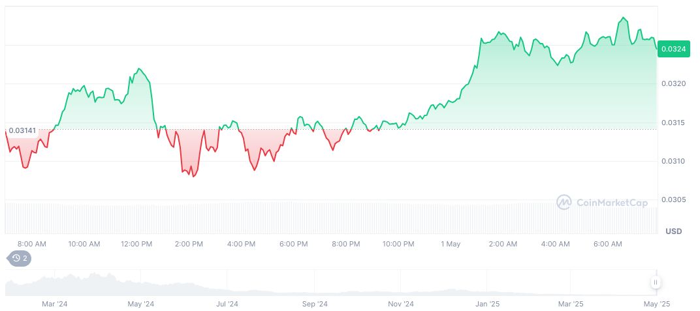Click the green 0.0324 current price tag
Image resolution: width=700 pixels, height=311 pixels.
[673, 49]
